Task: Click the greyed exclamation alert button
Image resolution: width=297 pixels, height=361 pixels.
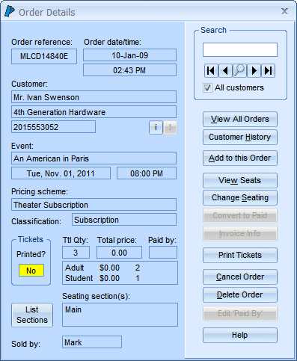Action: pos(170,128)
